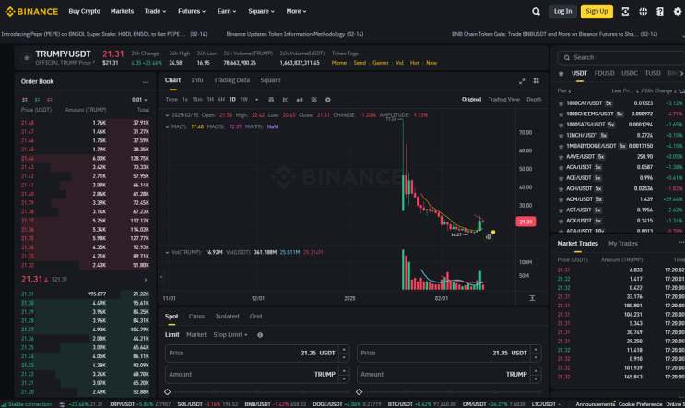Switch chart view to Trading View
The image size is (685, 408).
[503, 100]
